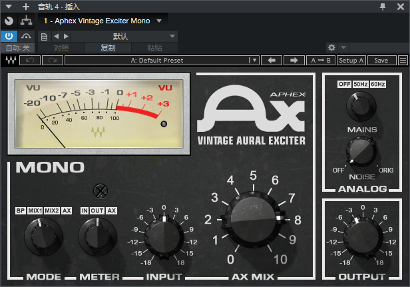This screenshot has width=410, height=287.
Task: Set mains hum to 50Hz
Action: pyautogui.click(x=361, y=84)
